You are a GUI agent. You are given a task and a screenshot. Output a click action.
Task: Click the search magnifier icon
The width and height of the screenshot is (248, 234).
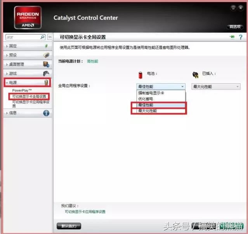42,37
